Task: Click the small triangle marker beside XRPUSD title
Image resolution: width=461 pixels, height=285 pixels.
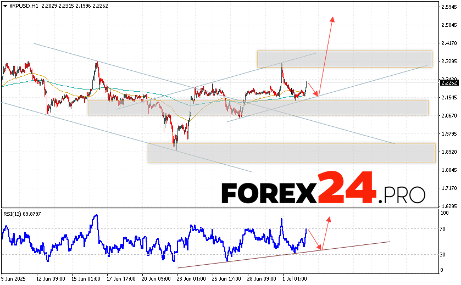Action: (4, 4)
